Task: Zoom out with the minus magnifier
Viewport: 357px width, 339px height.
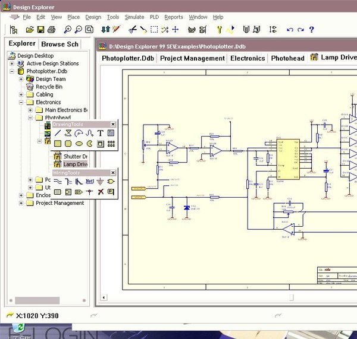Action: click(79, 30)
